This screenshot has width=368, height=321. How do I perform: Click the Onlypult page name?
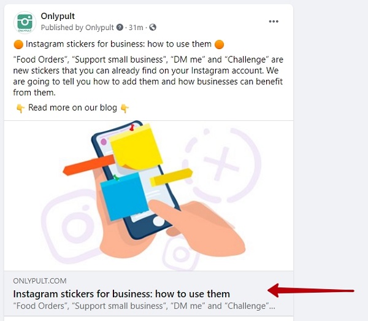point(58,16)
